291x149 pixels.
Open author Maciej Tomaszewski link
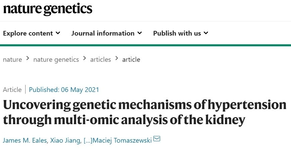coord(122,140)
